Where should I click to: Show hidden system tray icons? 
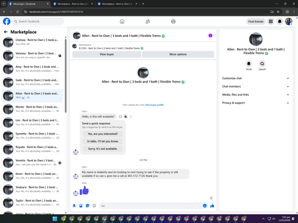point(263,219)
